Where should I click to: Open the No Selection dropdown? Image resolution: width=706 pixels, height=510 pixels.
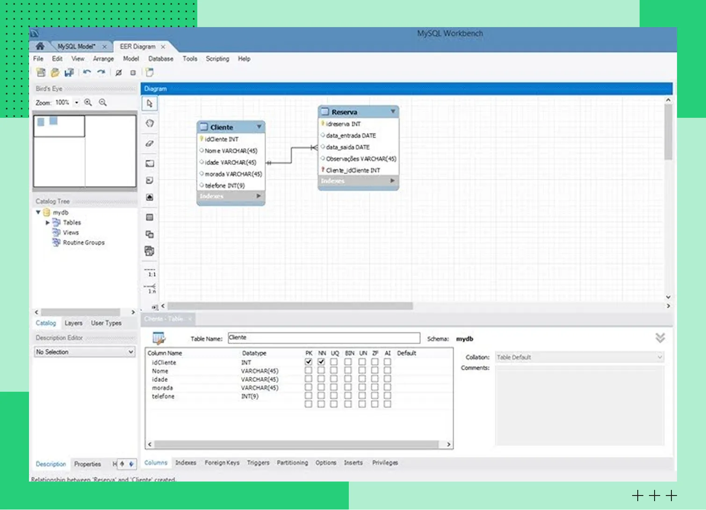[85, 352]
